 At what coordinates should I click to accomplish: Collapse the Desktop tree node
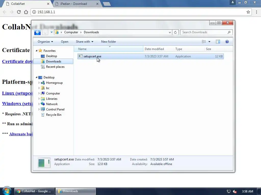[36, 77]
